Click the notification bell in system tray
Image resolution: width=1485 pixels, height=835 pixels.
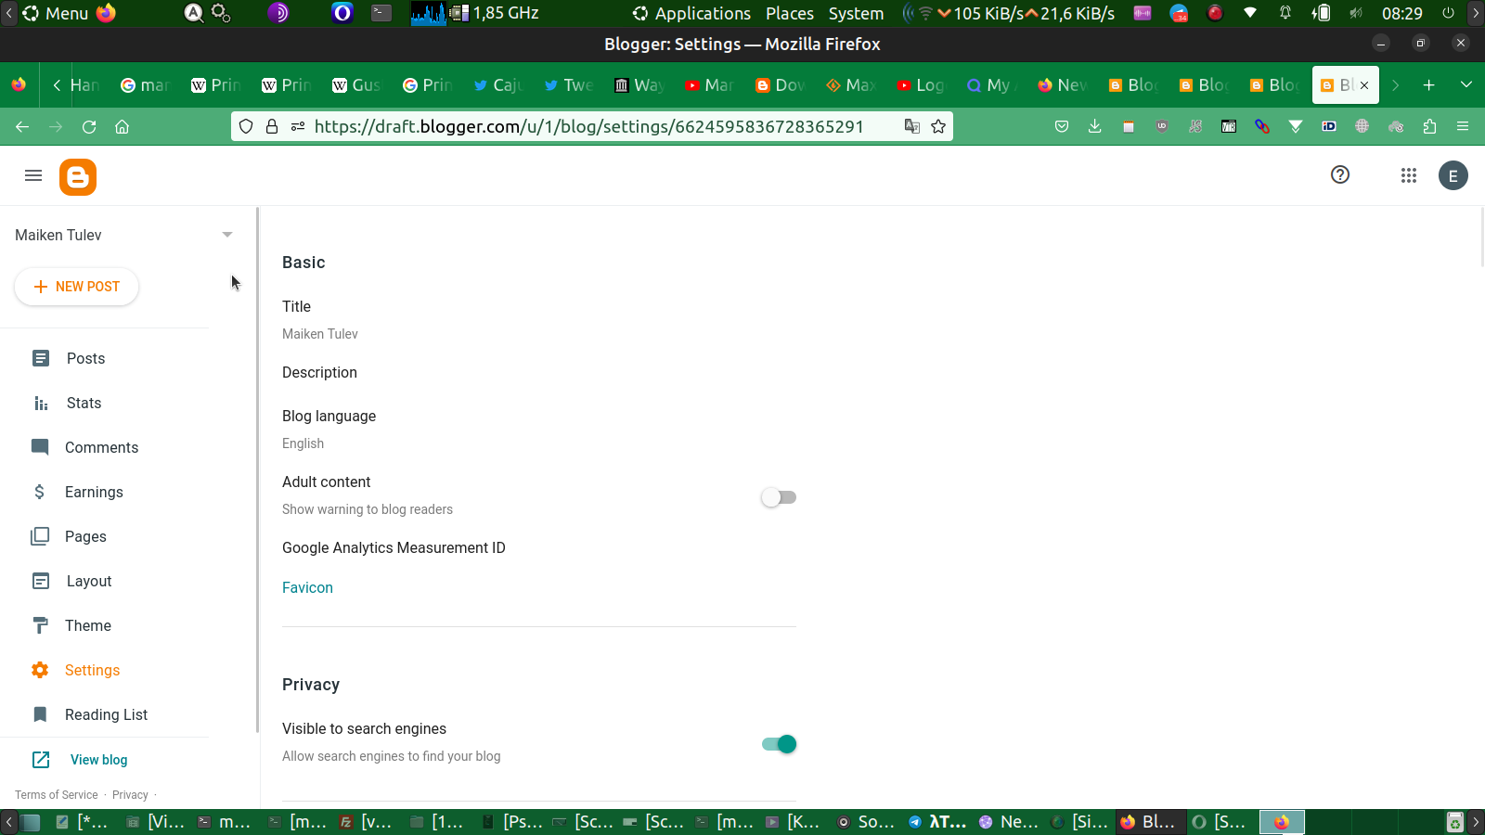(x=1285, y=13)
